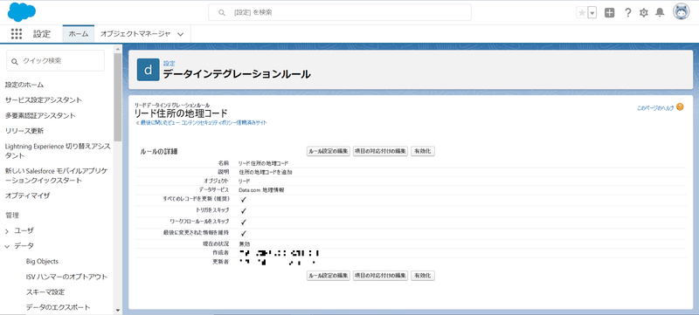Image resolution: width=699 pixels, height=315 pixels.
Task: Click top 項目の対応付けの編集 button
Action: point(380,151)
